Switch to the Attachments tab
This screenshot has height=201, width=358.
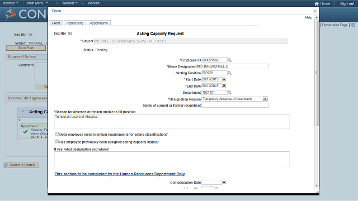click(x=98, y=23)
